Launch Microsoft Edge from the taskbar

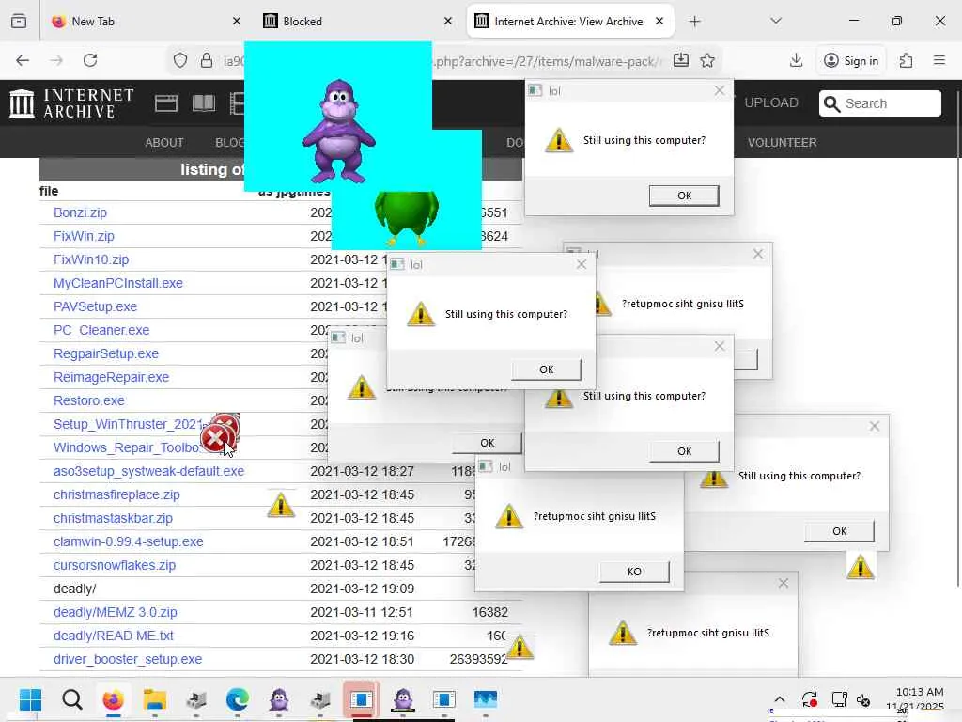(238, 699)
